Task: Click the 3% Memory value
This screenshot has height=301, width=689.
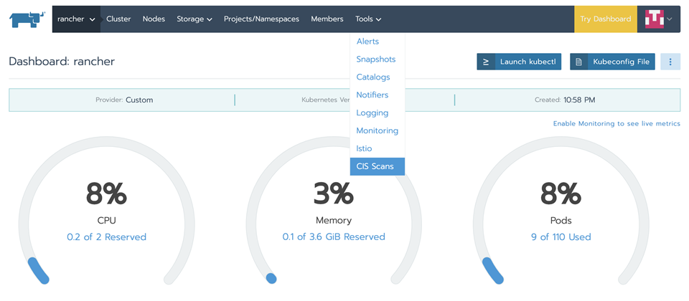Action: click(334, 193)
